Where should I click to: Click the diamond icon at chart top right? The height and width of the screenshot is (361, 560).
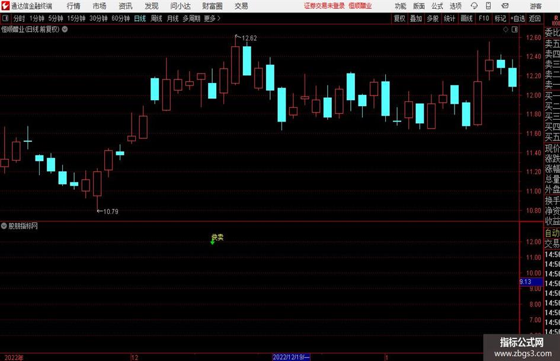tap(505, 30)
